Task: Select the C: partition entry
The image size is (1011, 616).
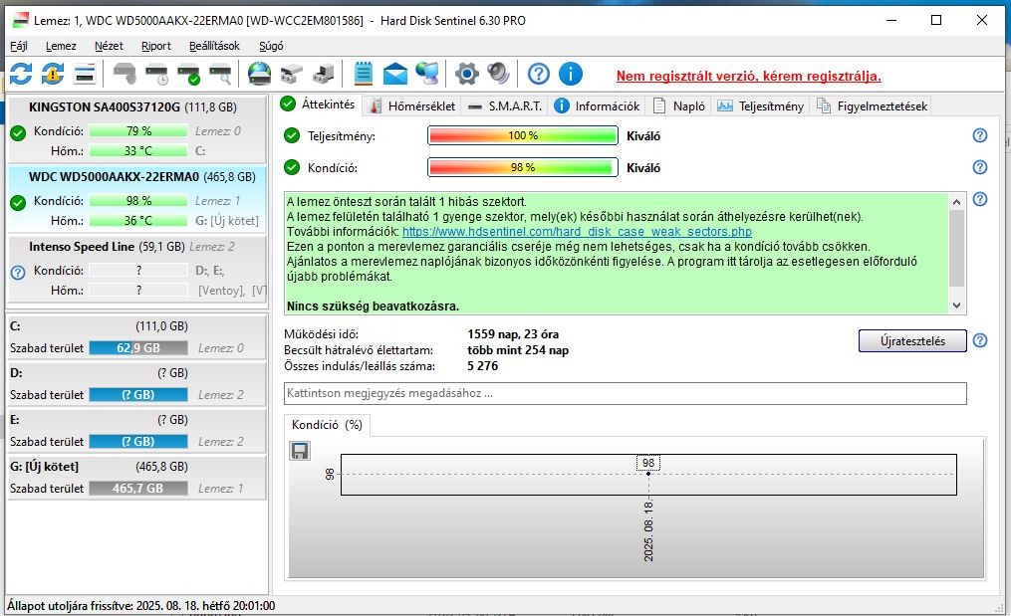Action: 136,337
